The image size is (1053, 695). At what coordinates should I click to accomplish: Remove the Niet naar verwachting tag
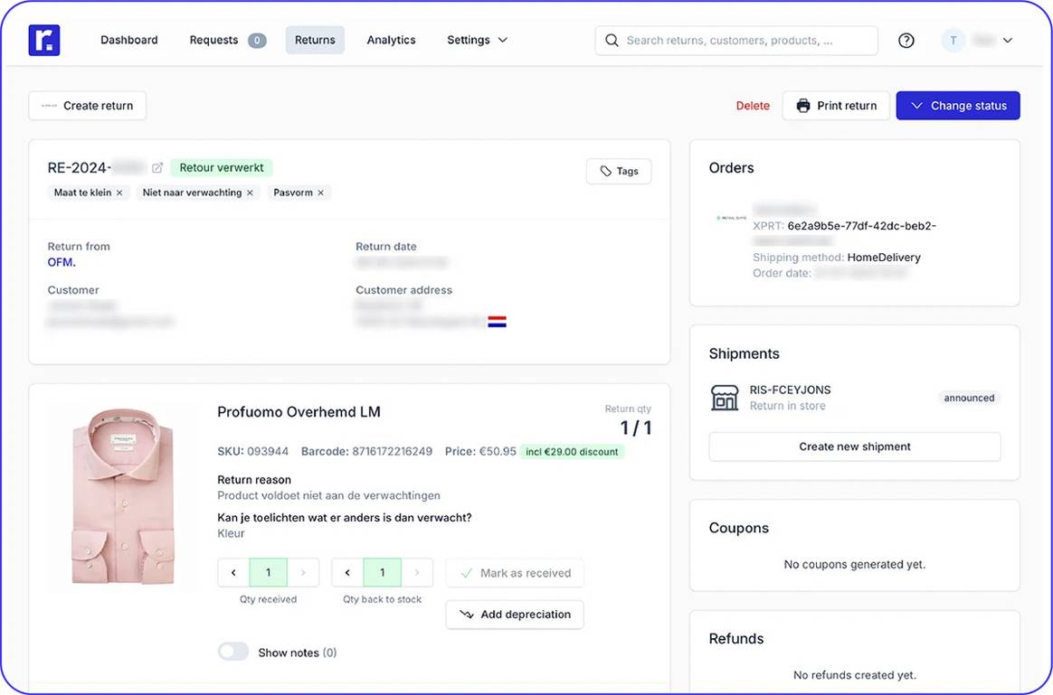[250, 193]
